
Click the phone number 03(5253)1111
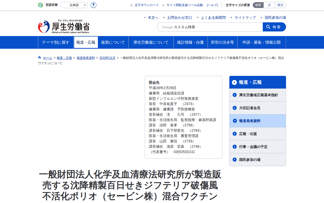[184, 152]
